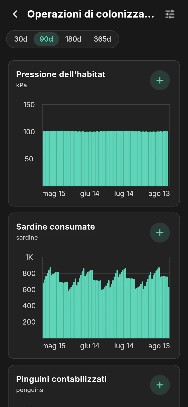The image size is (188, 407).
Task: Switch to the 180d range
Action: (x=73, y=39)
